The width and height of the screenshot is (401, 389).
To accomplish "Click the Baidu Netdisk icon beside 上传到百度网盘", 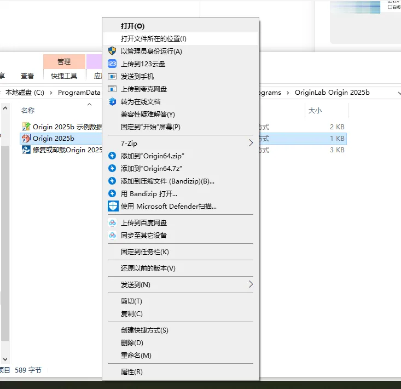I will pos(112,222).
